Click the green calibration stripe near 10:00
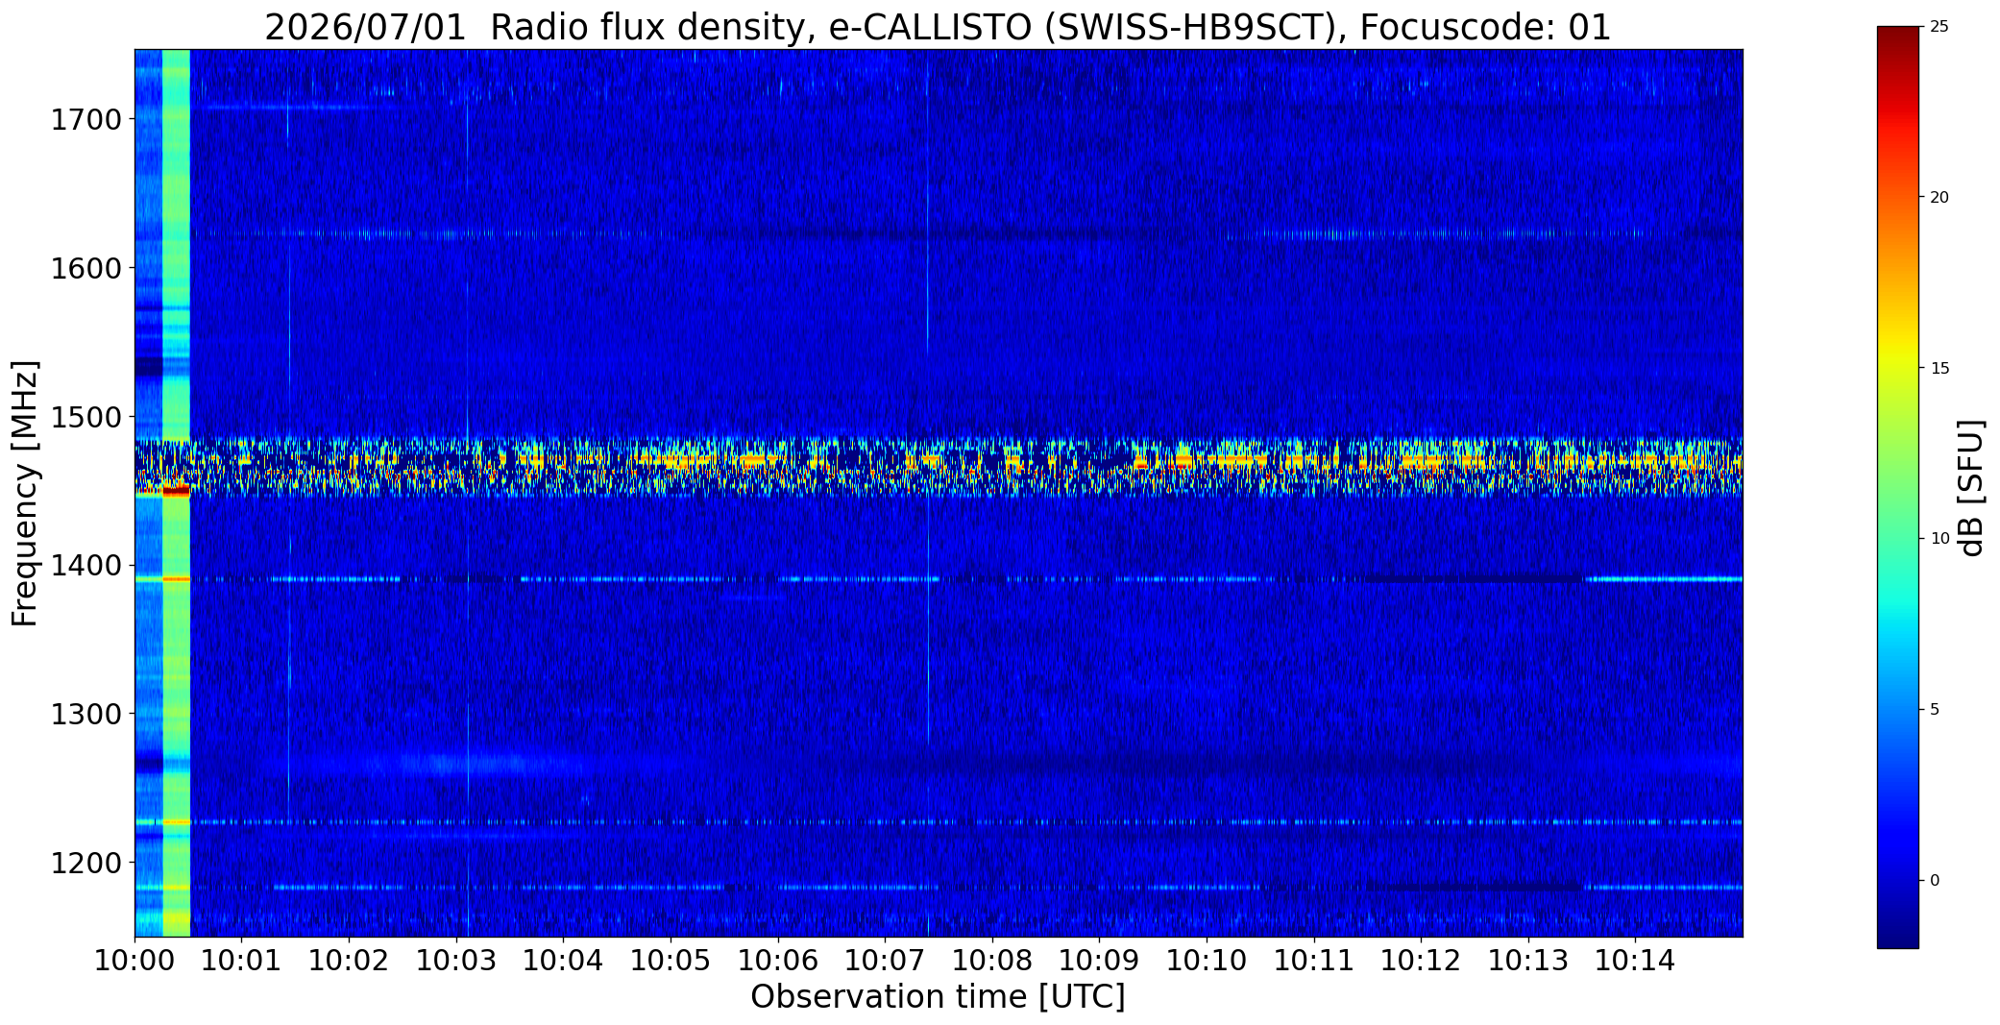The width and height of the screenshot is (2000, 1025). (176, 493)
